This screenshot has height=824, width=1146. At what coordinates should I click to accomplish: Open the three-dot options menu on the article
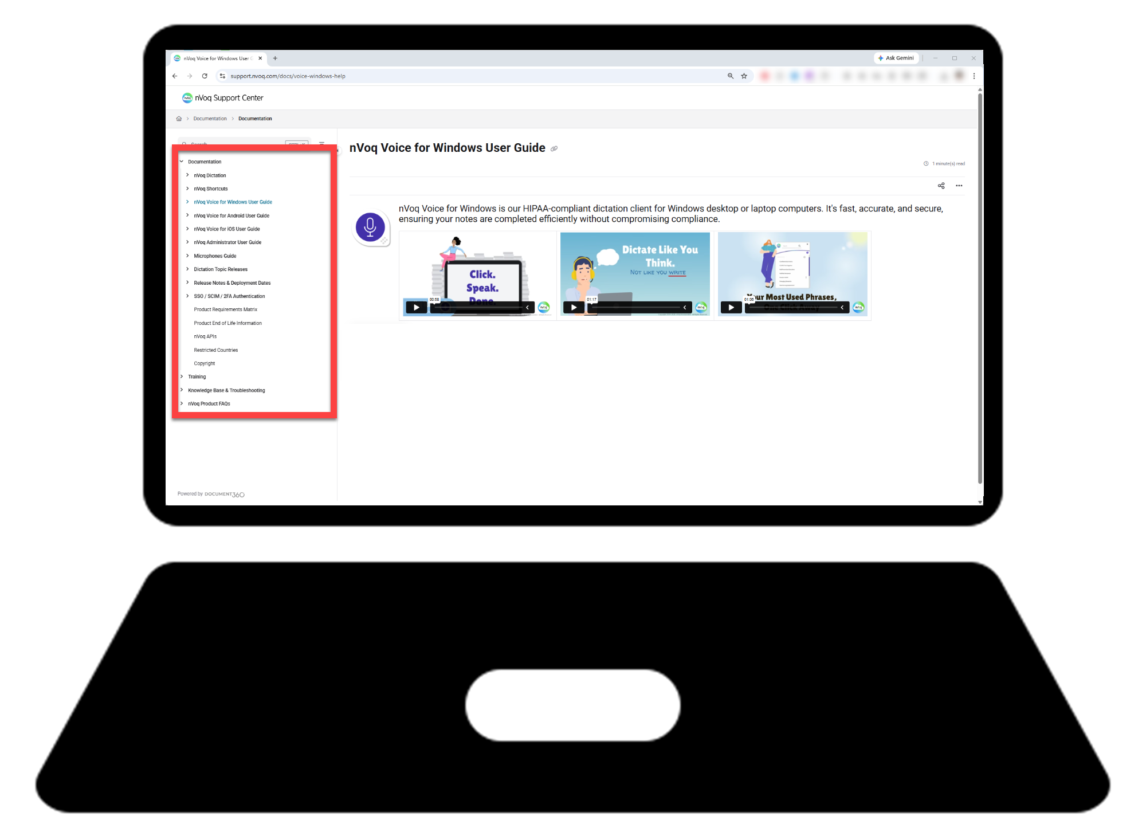[959, 185]
